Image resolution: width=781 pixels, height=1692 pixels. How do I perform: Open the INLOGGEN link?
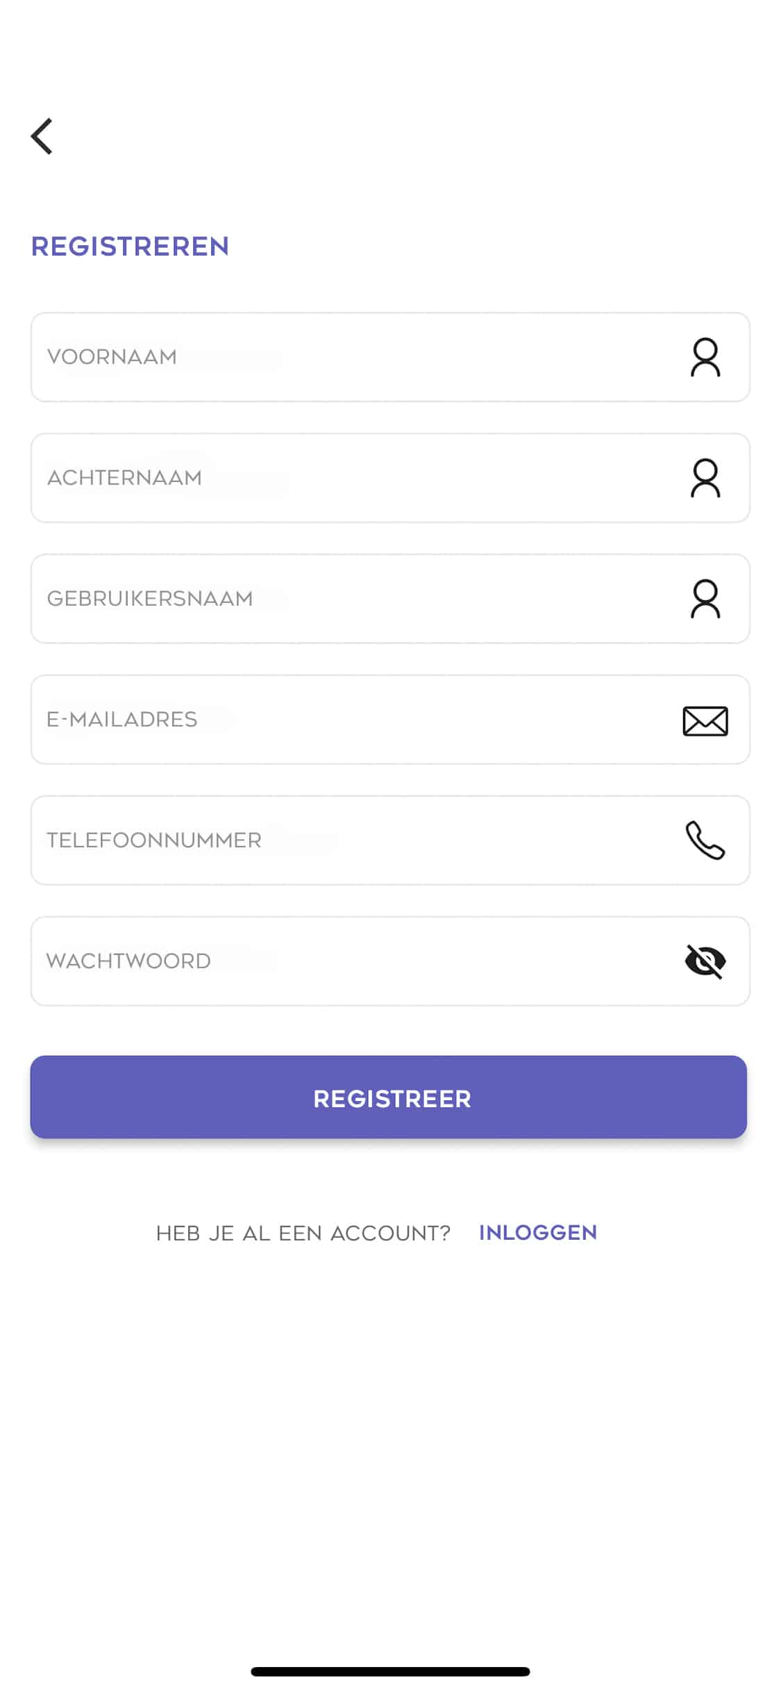click(537, 1232)
